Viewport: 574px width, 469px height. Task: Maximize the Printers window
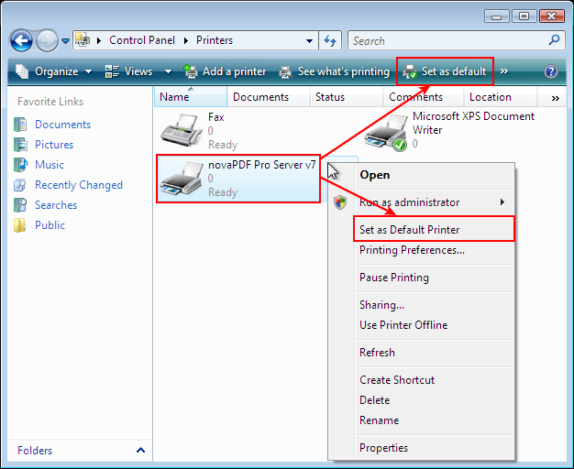click(x=524, y=16)
